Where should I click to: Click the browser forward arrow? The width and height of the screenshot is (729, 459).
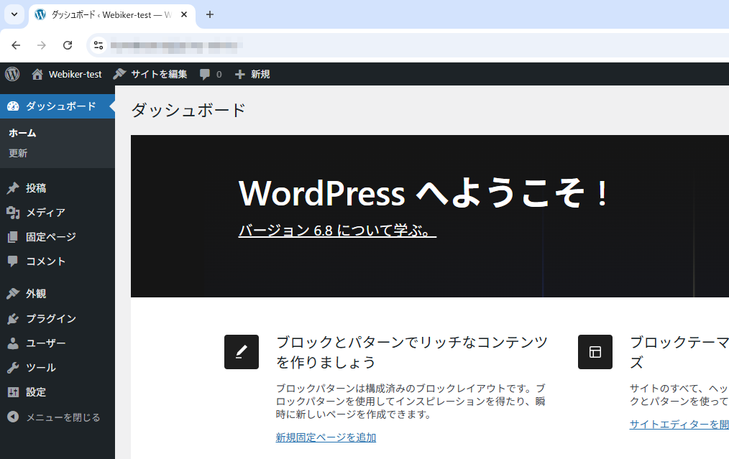tap(42, 45)
